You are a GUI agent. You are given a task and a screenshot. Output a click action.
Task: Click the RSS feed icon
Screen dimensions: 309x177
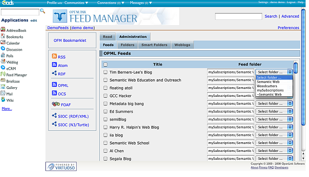pos(54,57)
